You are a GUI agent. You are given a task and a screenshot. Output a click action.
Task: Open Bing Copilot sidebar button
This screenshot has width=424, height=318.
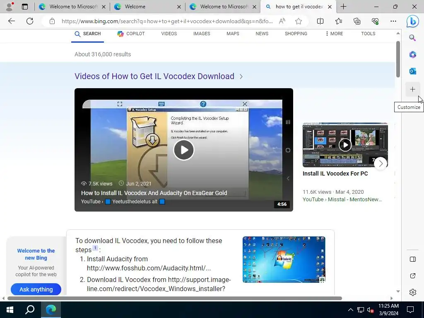413,21
